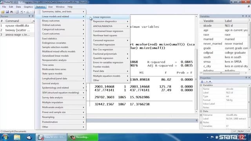Select the never_married variable row
251x141 pixels.
[224, 43]
